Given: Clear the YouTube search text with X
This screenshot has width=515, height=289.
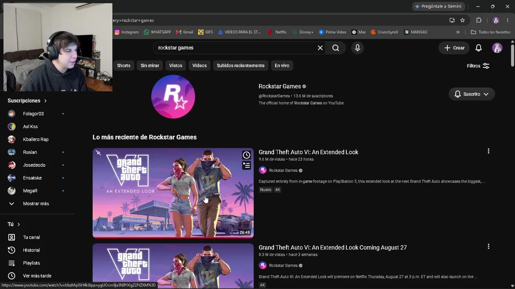Looking at the screenshot, I should tap(320, 48).
